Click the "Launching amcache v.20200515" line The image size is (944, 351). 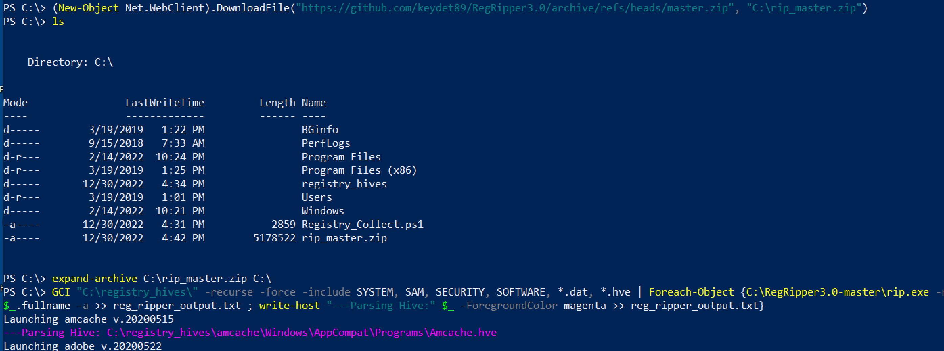point(89,319)
